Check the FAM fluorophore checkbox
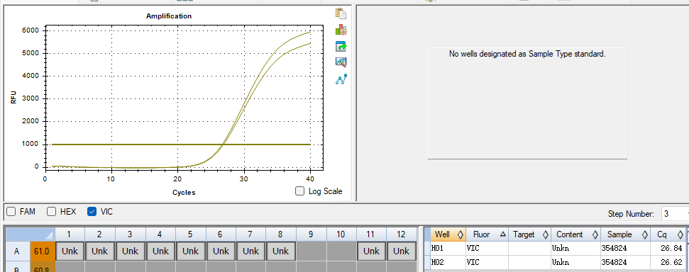This screenshot has width=689, height=272. click(11, 212)
